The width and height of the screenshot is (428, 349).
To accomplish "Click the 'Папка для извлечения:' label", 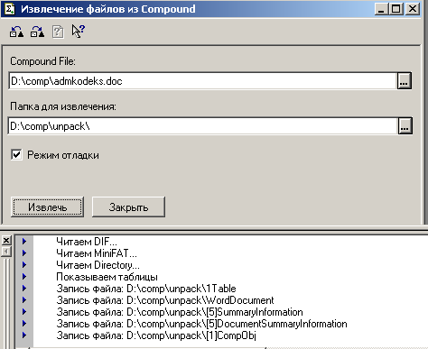I will pos(63,106).
